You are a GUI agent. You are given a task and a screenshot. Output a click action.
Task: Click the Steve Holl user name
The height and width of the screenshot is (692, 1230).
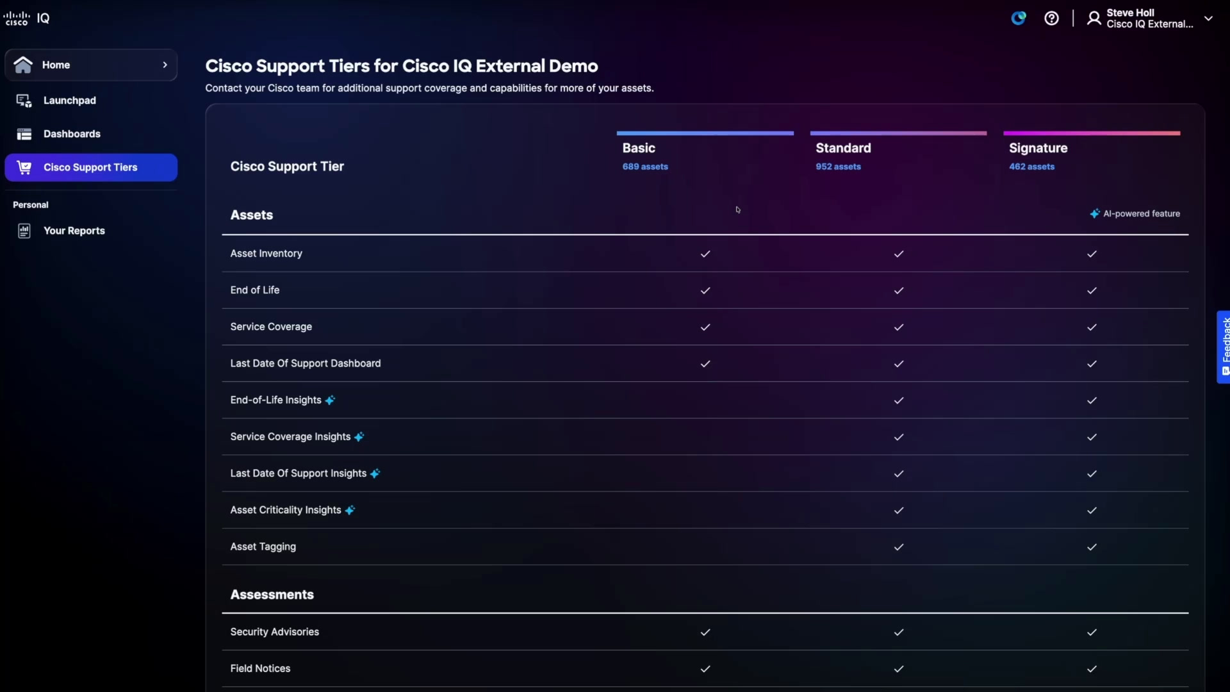click(x=1130, y=13)
